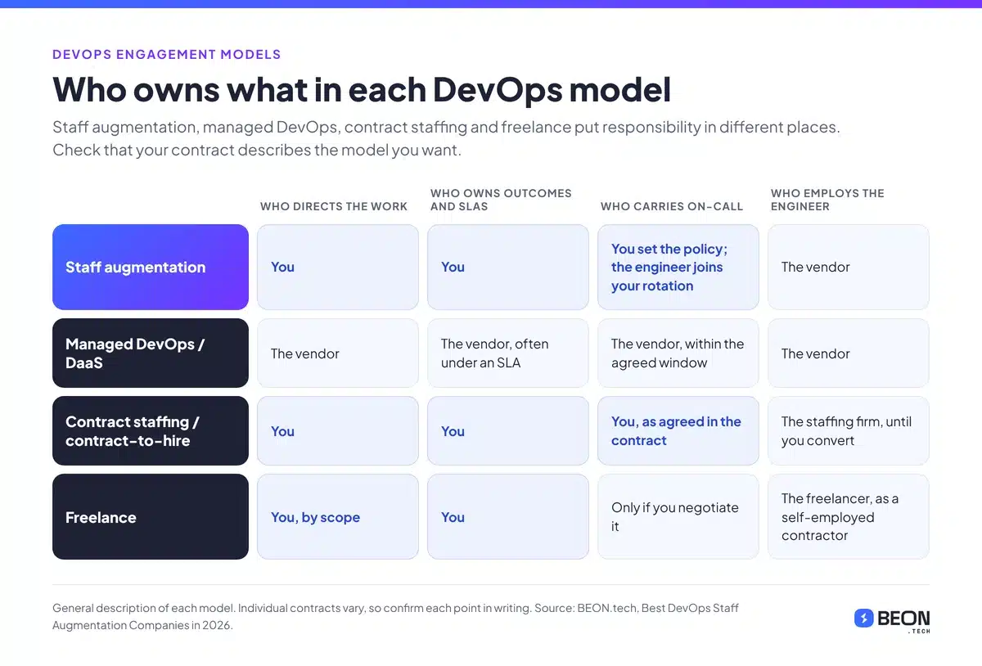This screenshot has width=982, height=666.
Task: Click the WHO EMPLOYS THE ENGINEER header
Action: tap(827, 200)
